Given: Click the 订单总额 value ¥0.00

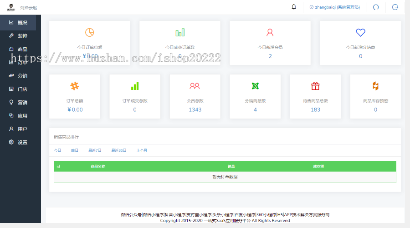Looking at the screenshot, I should click(75, 110).
